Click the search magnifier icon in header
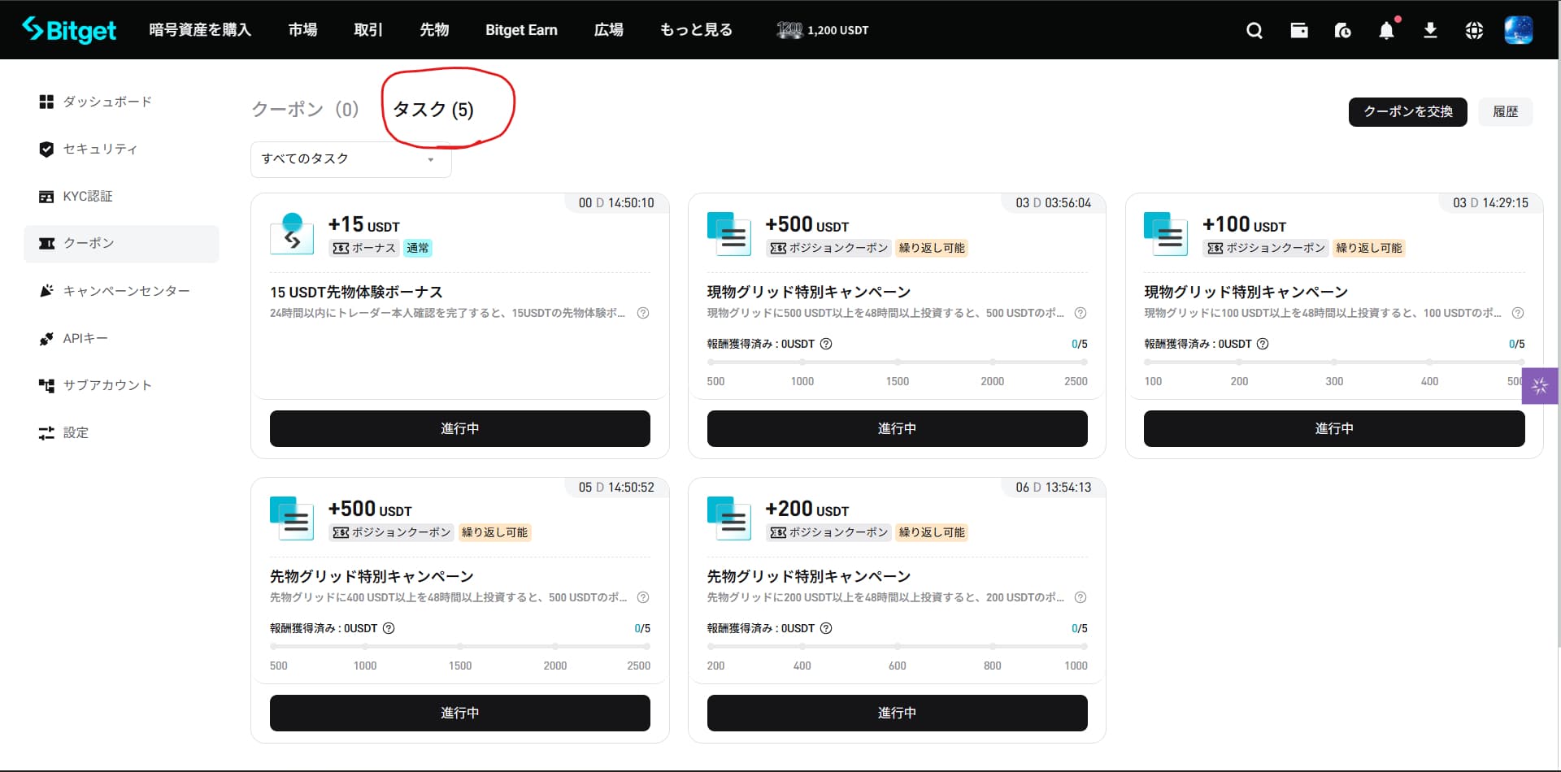The width and height of the screenshot is (1561, 772). [1254, 31]
